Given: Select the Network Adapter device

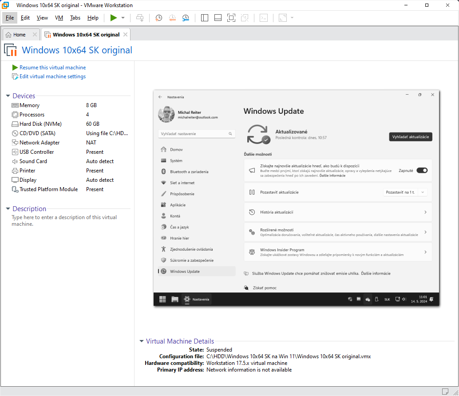Looking at the screenshot, I should tap(40, 143).
